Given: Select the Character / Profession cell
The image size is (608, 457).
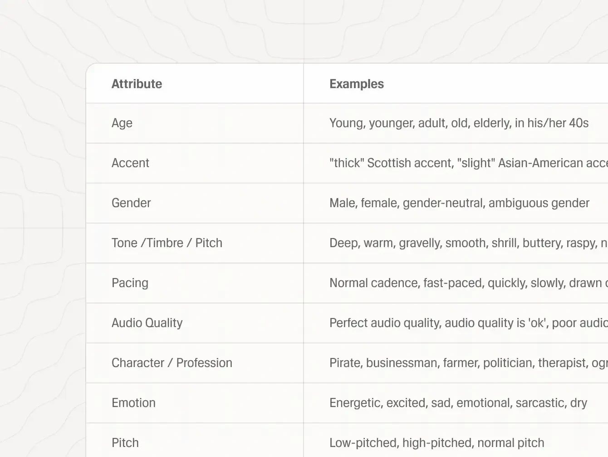Looking at the screenshot, I should click(x=172, y=363).
